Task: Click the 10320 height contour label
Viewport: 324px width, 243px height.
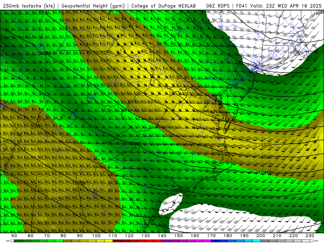Action: 265,145
